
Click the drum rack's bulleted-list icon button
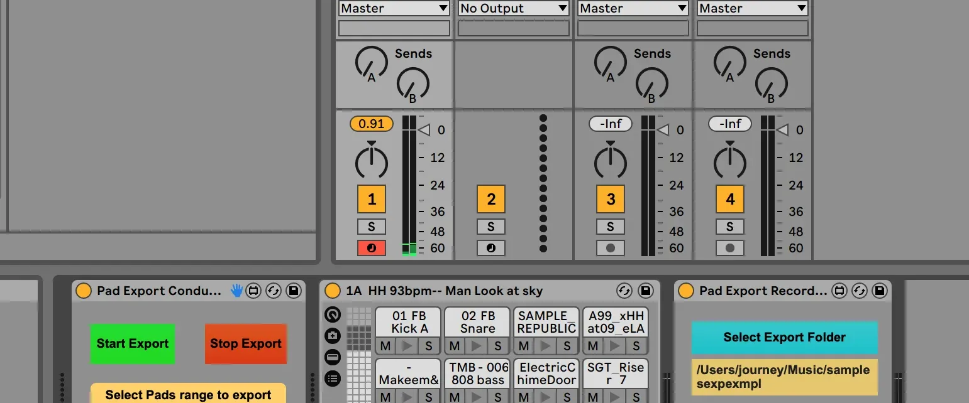pos(333,379)
